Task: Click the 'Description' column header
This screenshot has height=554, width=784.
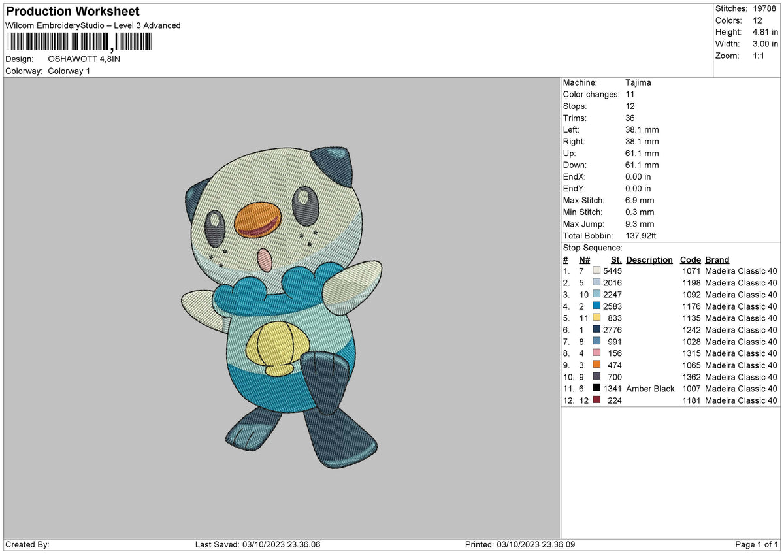Action: pyautogui.click(x=649, y=259)
